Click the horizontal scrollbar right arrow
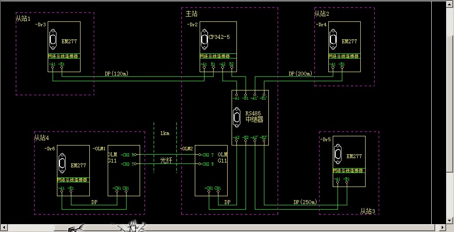This screenshot has height=232, width=454. 443,228
